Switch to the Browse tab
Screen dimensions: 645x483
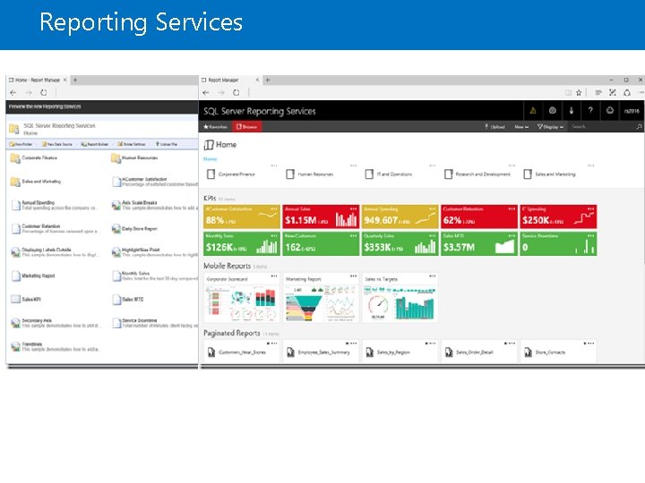(247, 127)
